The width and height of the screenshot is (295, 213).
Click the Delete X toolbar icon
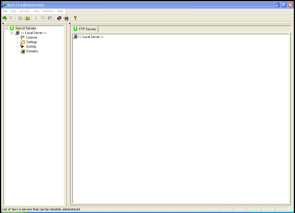click(x=11, y=18)
